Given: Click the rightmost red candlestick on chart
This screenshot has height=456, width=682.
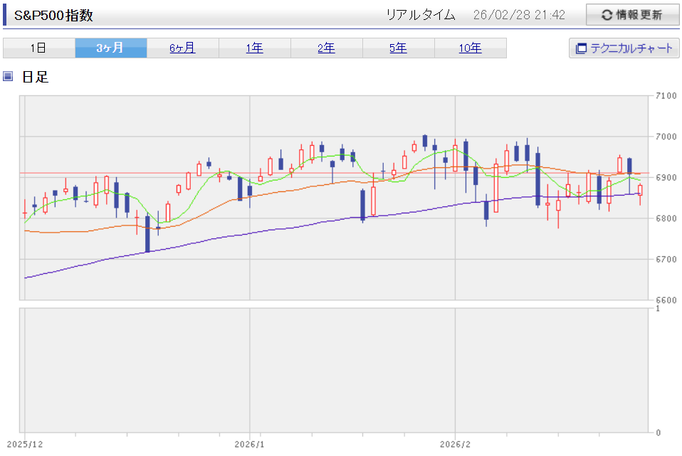Looking at the screenshot, I should point(640,190).
